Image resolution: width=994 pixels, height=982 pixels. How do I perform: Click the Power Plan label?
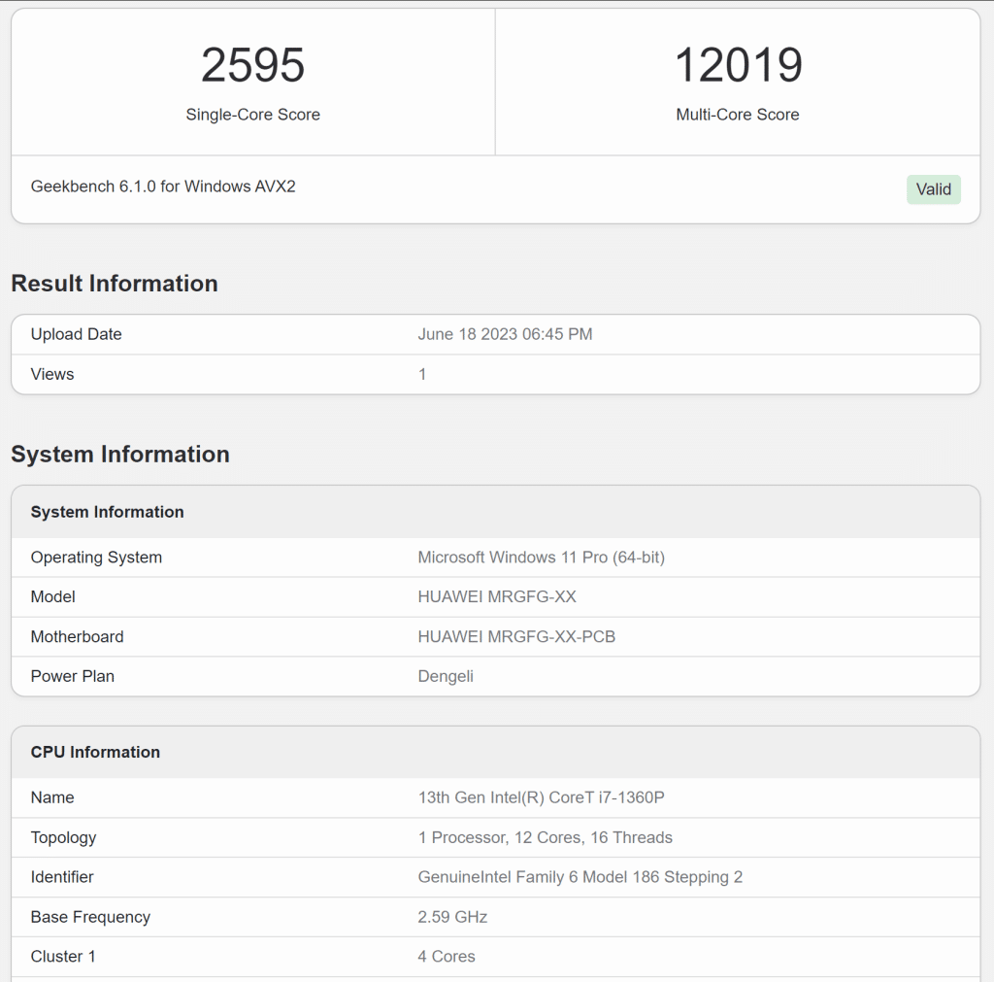point(73,676)
